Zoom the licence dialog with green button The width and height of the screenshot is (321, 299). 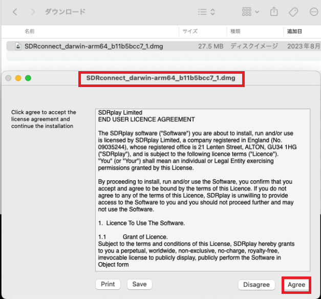pos(28,78)
